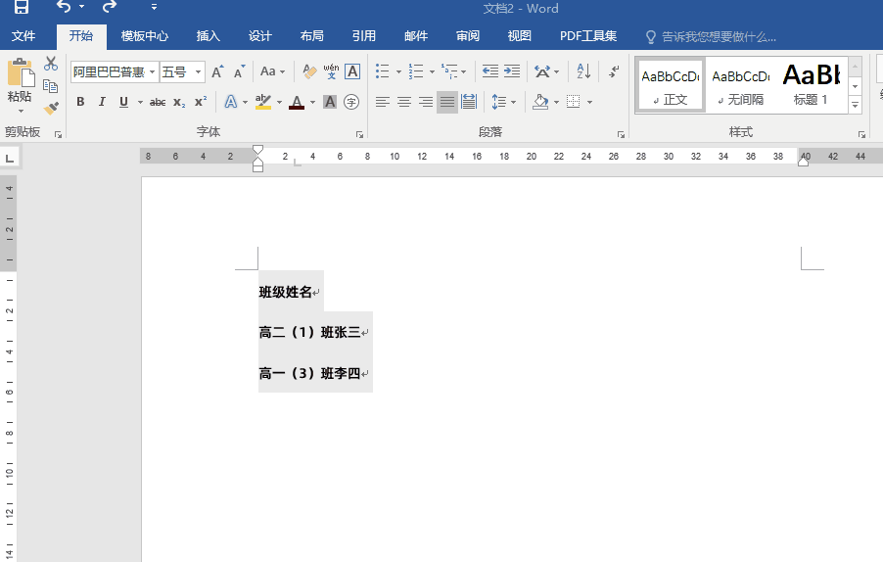Switch to the 插入 ribbon tab
Viewport: 883px width, 562px height.
pyautogui.click(x=209, y=36)
